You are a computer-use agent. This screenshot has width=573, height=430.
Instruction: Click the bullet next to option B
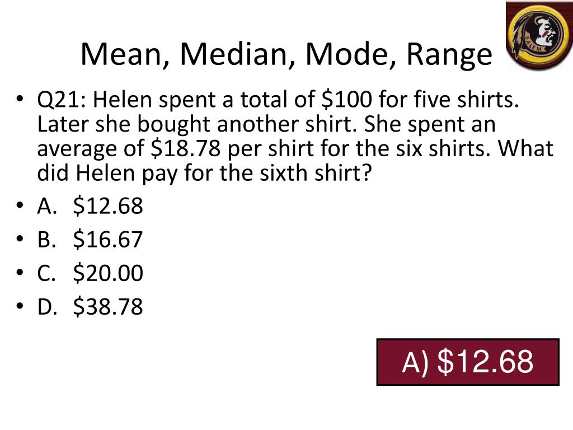[20, 239]
